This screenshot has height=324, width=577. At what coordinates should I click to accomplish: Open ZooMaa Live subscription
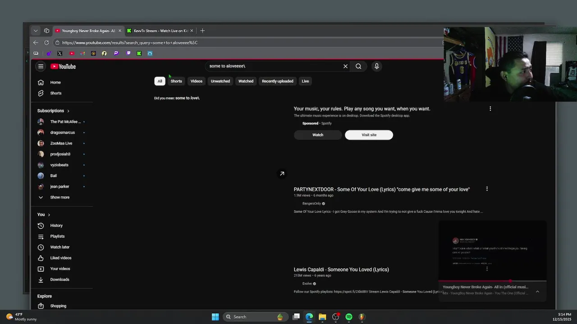62,143
